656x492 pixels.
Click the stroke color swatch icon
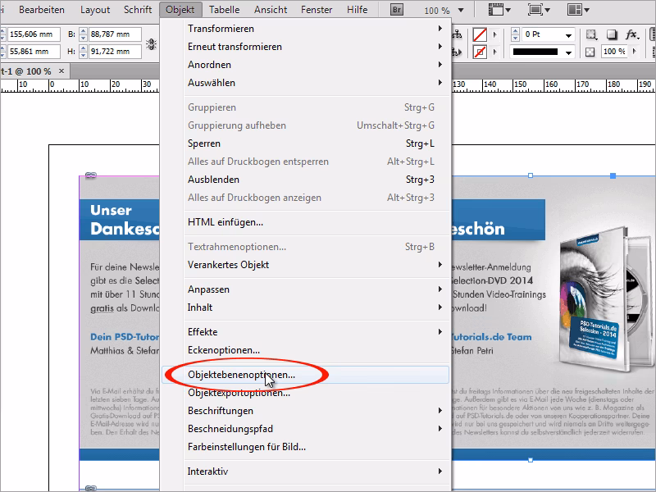coord(481,52)
